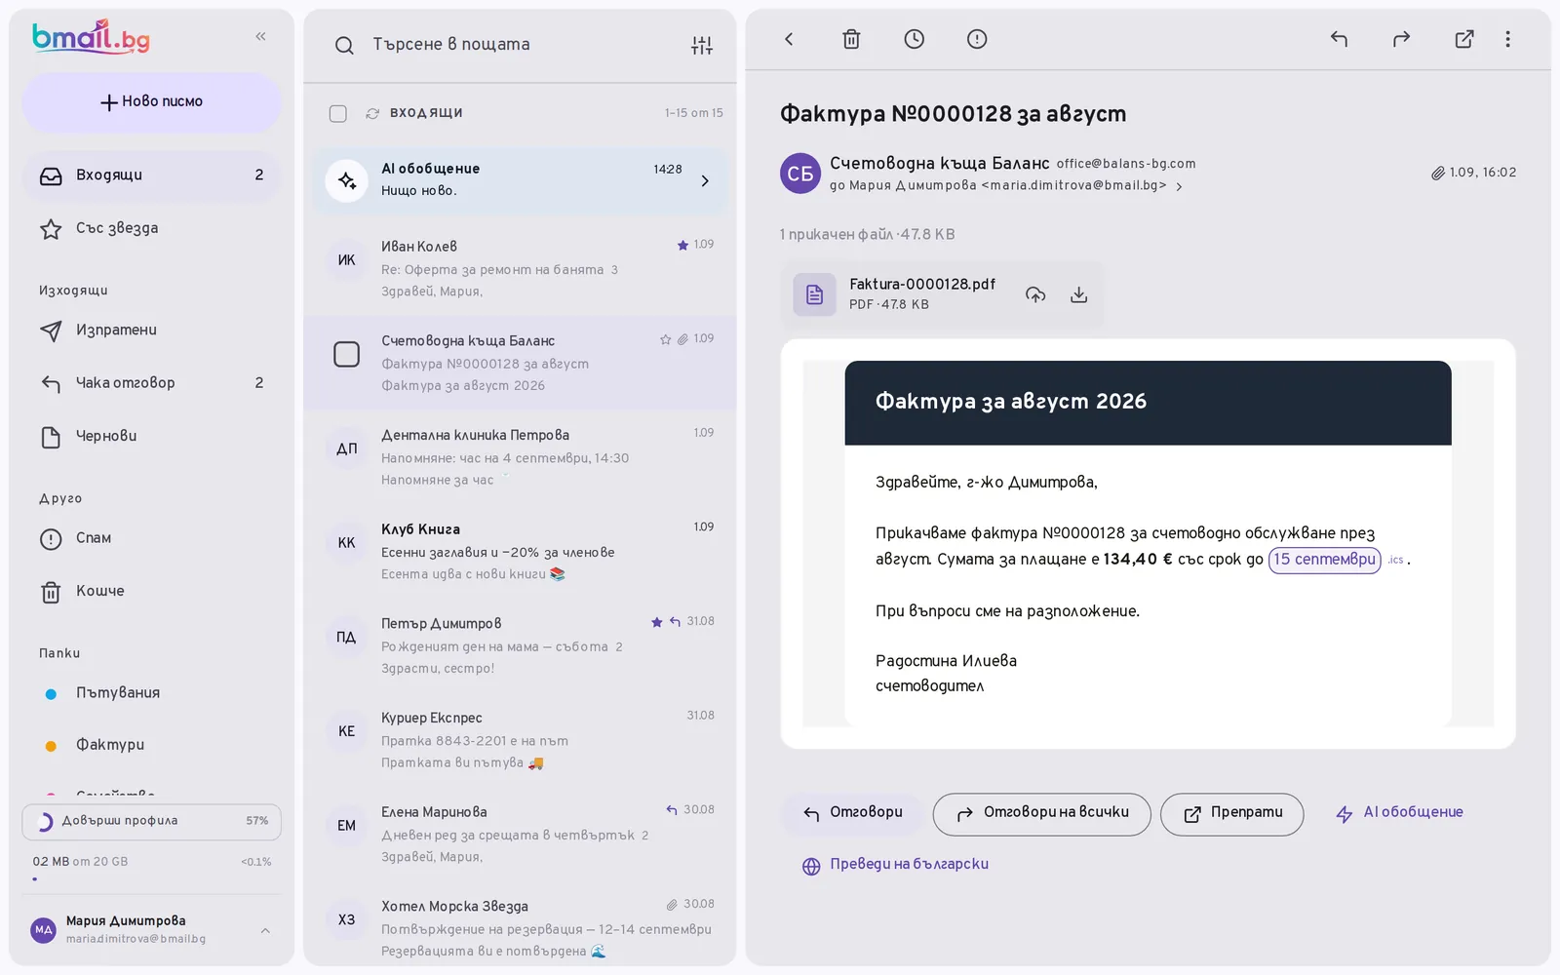Click sender address office@balans-bg.com

click(x=1126, y=164)
